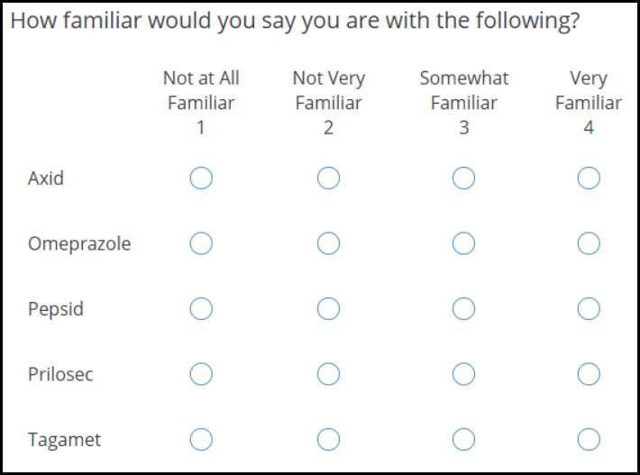Mark Omeprazole as 'Very Familiar'
Screen dimensions: 640x475
pyautogui.click(x=589, y=243)
